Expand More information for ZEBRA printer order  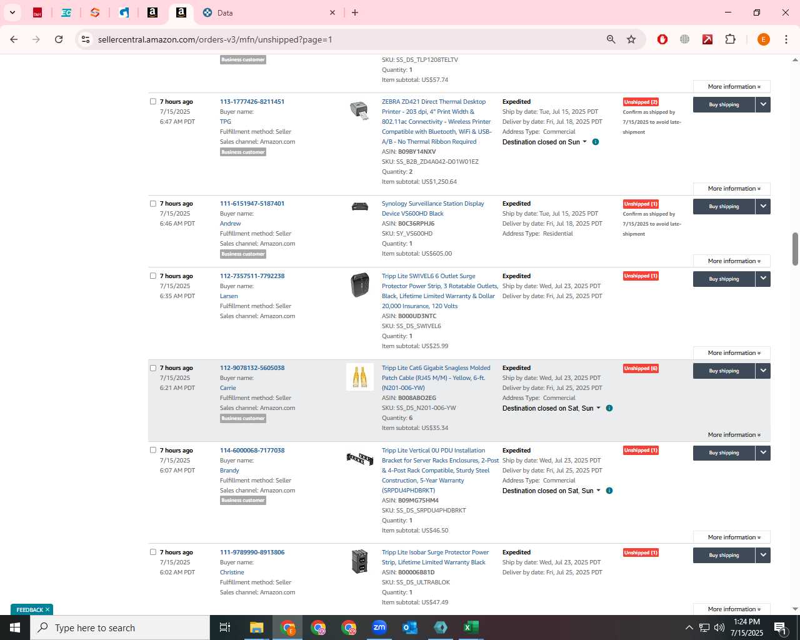(x=731, y=189)
